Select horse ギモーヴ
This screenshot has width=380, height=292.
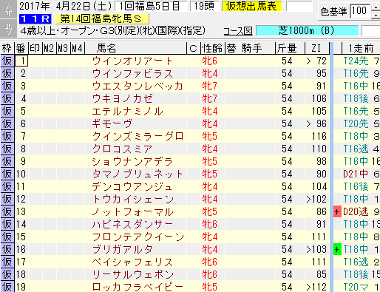point(112,123)
